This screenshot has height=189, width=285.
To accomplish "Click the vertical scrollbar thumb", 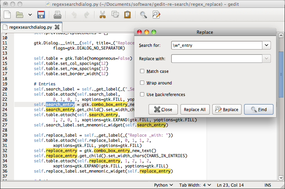I will 281,75.
